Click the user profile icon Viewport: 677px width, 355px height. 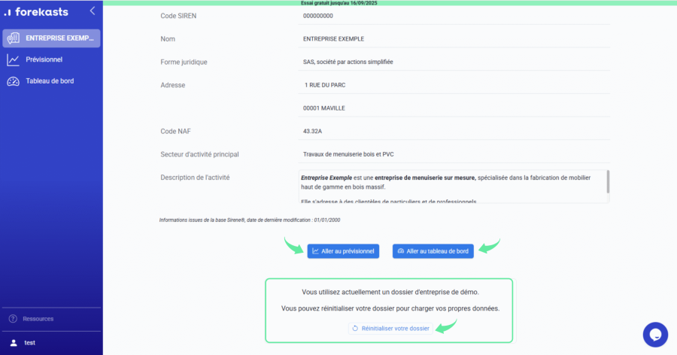click(x=13, y=342)
